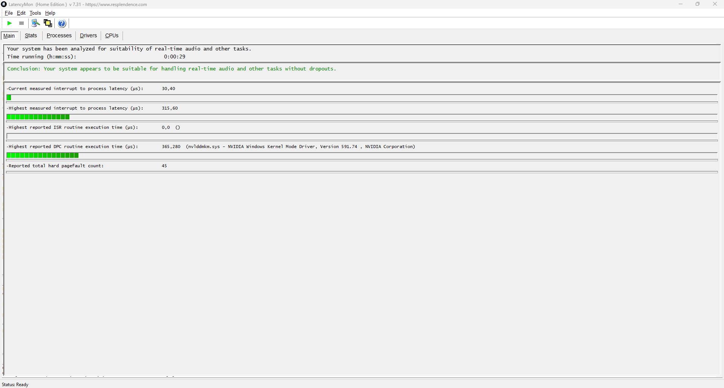Click the Status: Ready status bar text
Screen dimensions: 724x388
(15, 385)
